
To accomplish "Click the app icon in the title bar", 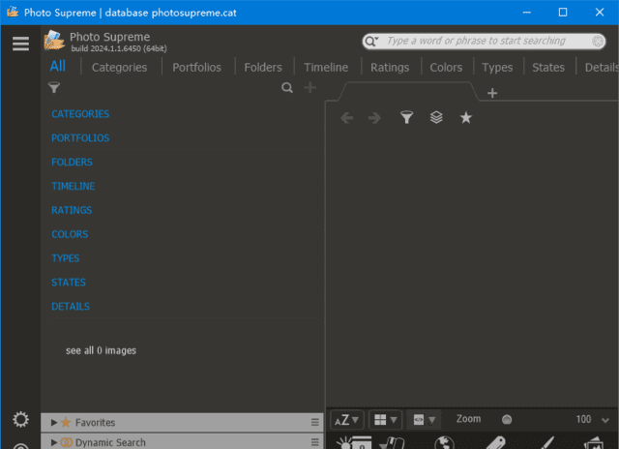I will 13,12.
